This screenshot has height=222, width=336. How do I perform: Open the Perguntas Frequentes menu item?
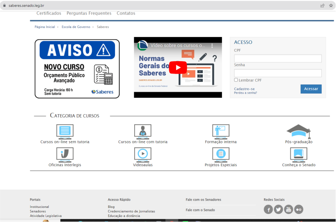click(89, 13)
